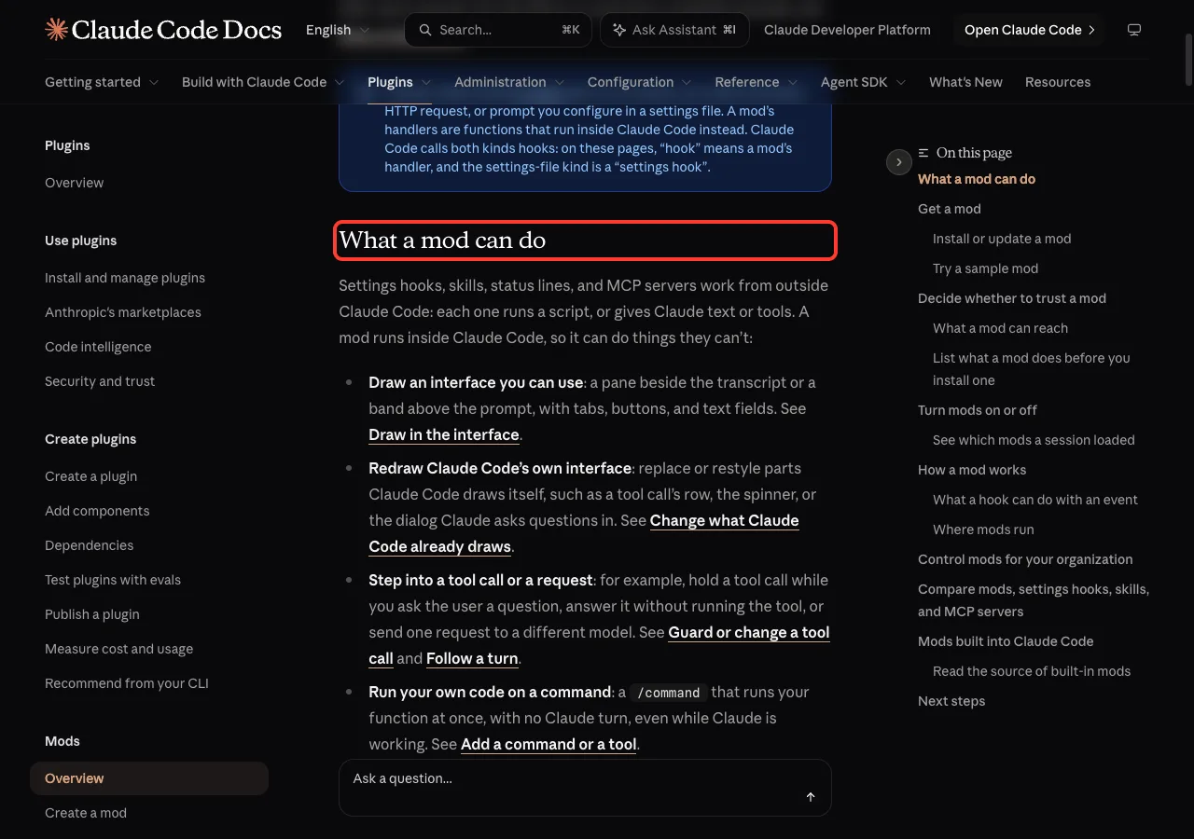Open the English language dropdown
Viewport: 1194px width, 839px height.
pos(338,30)
